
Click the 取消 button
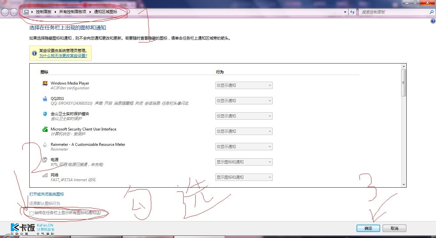[395, 228]
